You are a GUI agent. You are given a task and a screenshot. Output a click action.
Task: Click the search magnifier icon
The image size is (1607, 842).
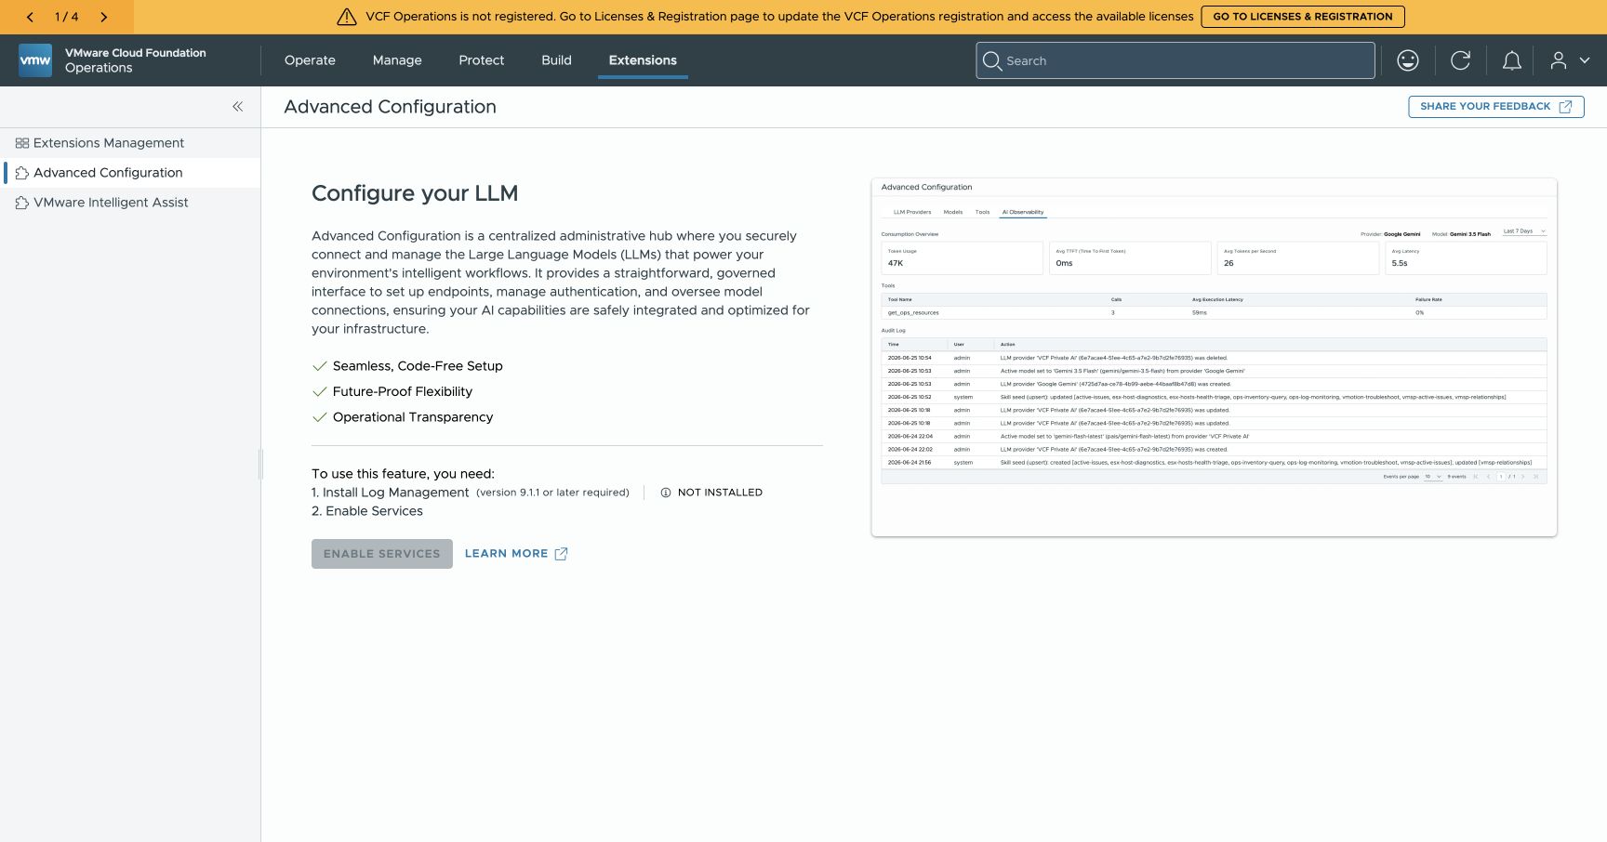992,60
